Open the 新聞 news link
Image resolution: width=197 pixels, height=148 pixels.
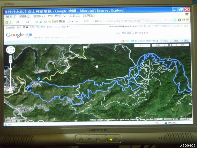(32, 27)
